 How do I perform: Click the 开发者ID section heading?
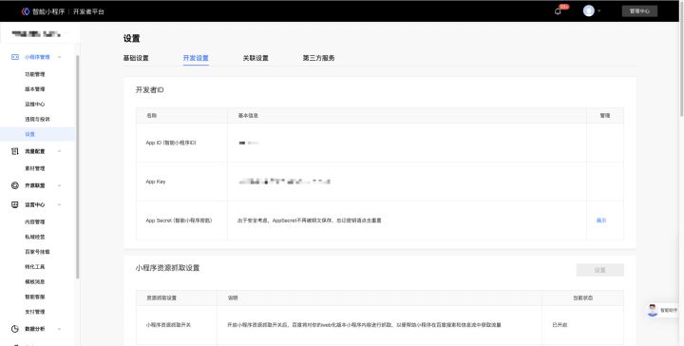pyautogui.click(x=150, y=90)
